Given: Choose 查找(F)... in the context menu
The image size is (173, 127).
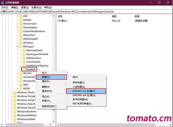Looking at the screenshot, I should (x=51, y=81).
